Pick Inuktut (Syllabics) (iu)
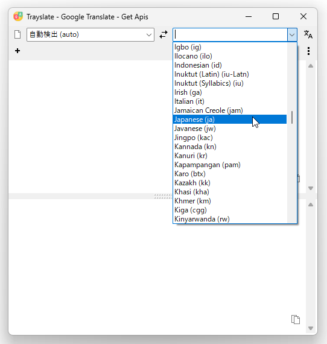327x344 pixels. (x=230, y=83)
